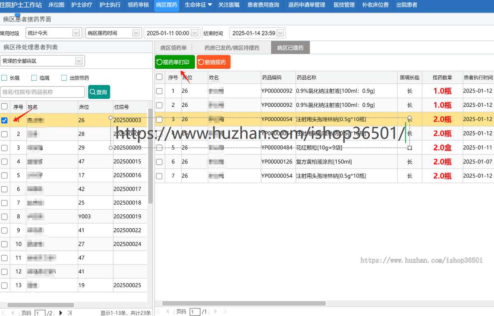Go to next page in patient list pager
Viewport: 494px width, 316px height.
61,313
